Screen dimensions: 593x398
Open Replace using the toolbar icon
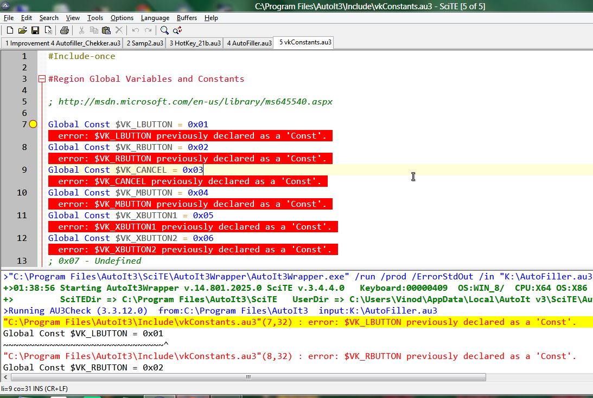pyautogui.click(x=177, y=30)
